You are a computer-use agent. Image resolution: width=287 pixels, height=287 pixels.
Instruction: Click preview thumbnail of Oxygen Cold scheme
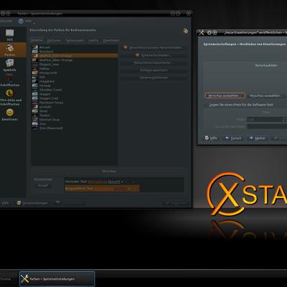click(35, 98)
